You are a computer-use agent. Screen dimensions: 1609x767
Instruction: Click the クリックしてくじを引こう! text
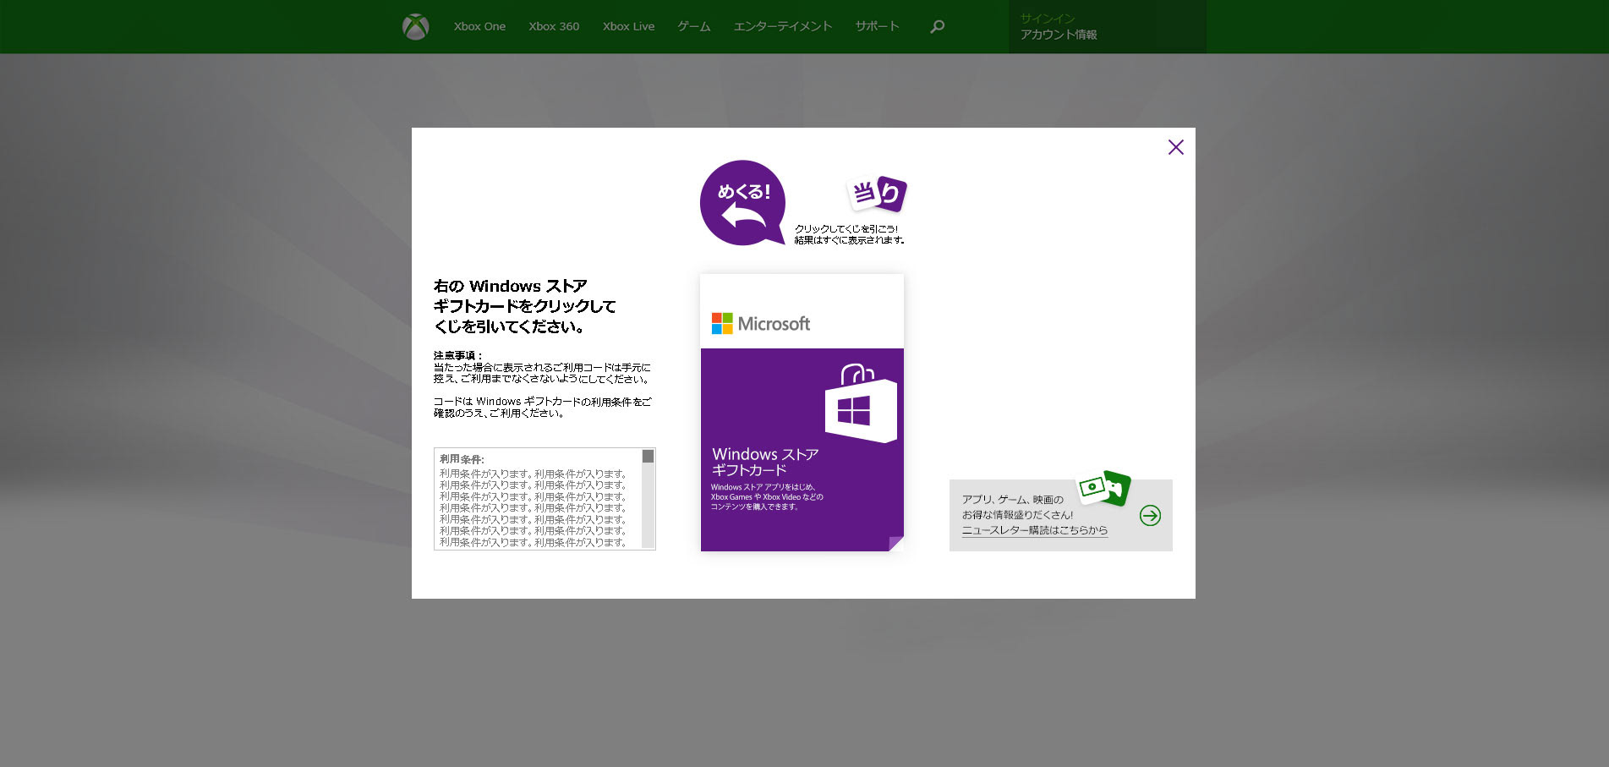tap(846, 228)
